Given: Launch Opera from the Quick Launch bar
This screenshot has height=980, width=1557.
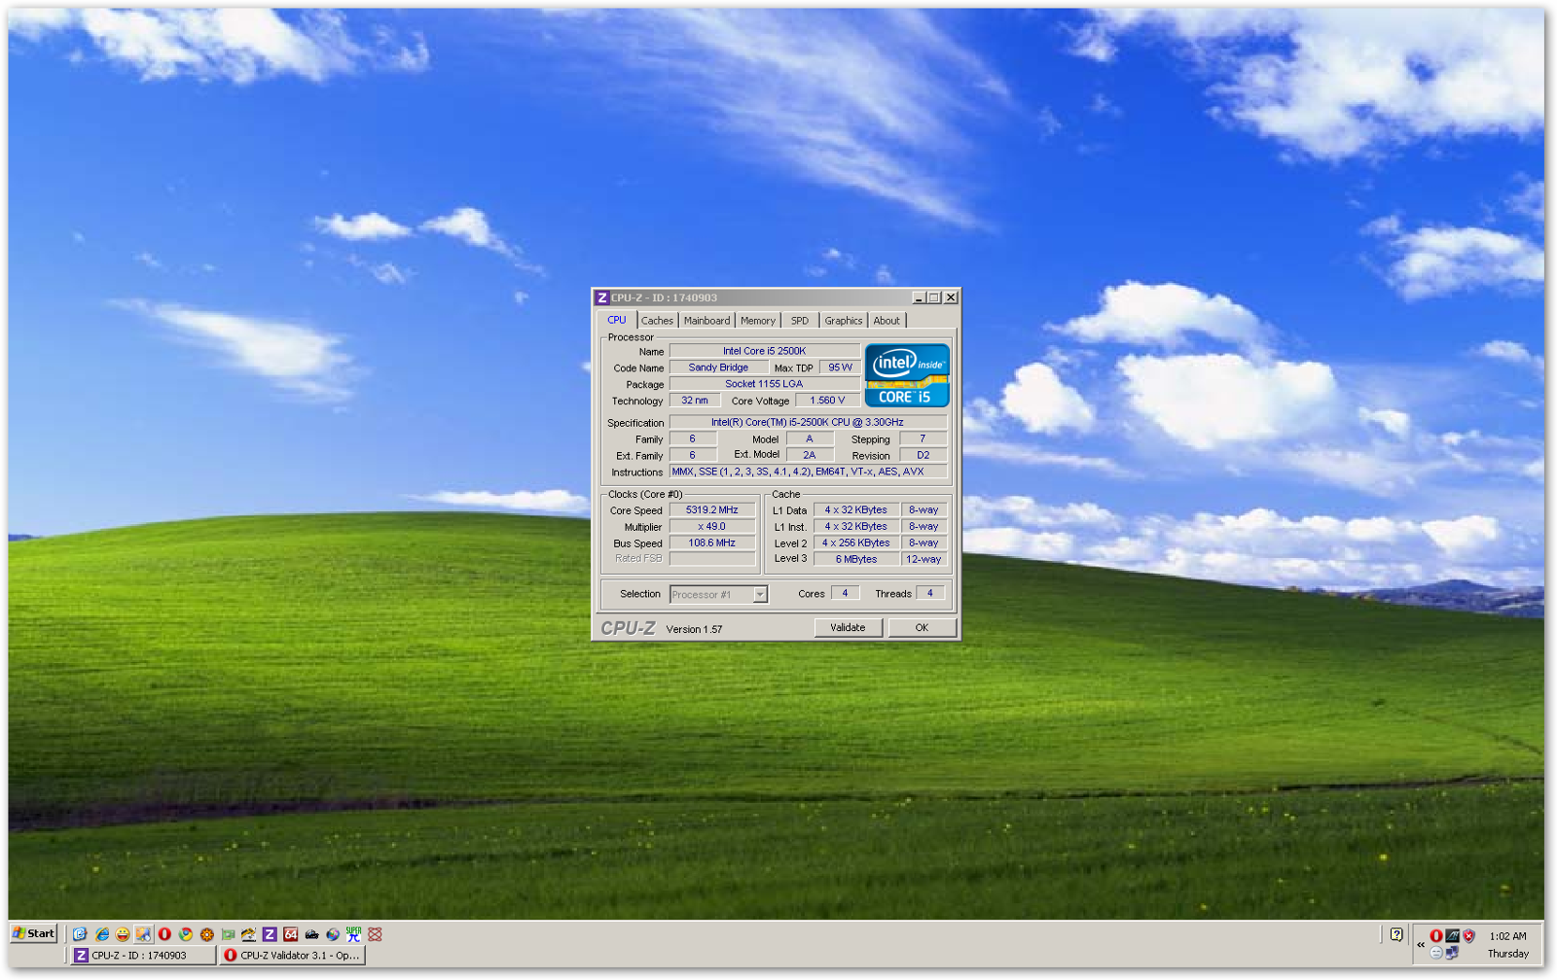Looking at the screenshot, I should (x=164, y=934).
